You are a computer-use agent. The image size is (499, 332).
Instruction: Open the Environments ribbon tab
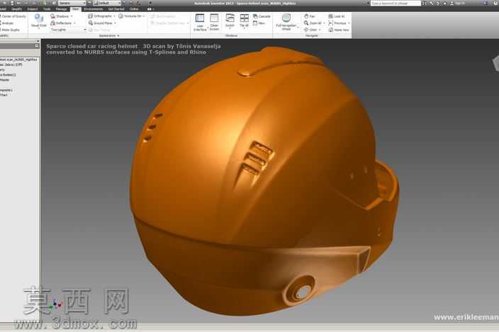94,9
